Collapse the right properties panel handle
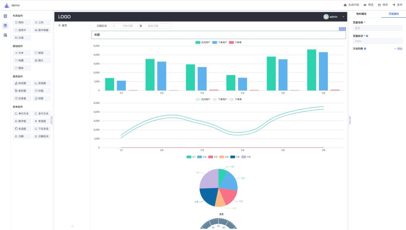Screen dimensions: 406x230 (x=350, y=120)
